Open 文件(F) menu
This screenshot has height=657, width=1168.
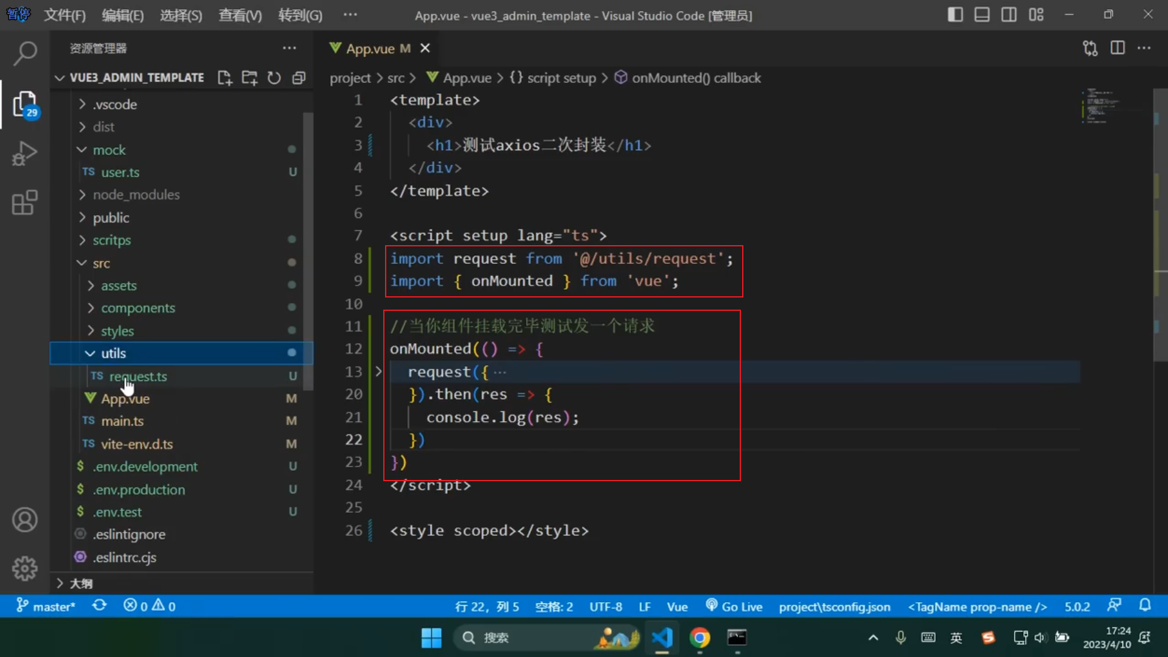(x=64, y=15)
